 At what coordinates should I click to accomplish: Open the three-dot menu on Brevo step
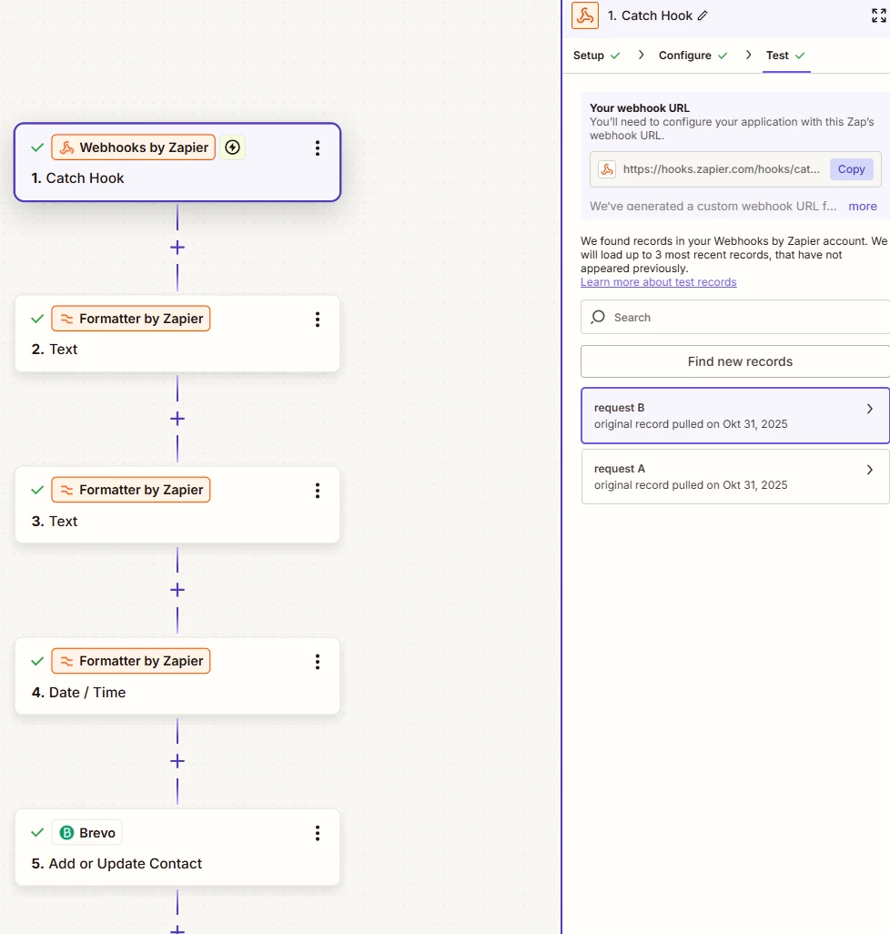click(x=318, y=833)
